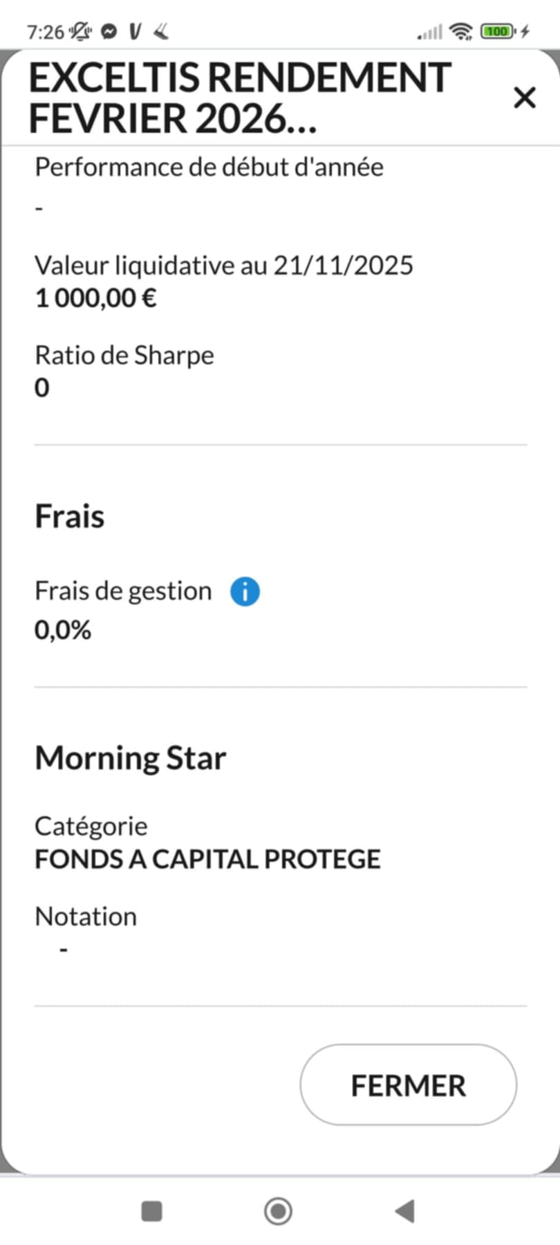
Task: Tap the silent mode crossed-bell icon
Action: pyautogui.click(x=81, y=31)
